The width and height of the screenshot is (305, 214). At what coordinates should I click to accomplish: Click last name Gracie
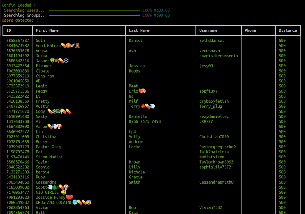point(136,177)
